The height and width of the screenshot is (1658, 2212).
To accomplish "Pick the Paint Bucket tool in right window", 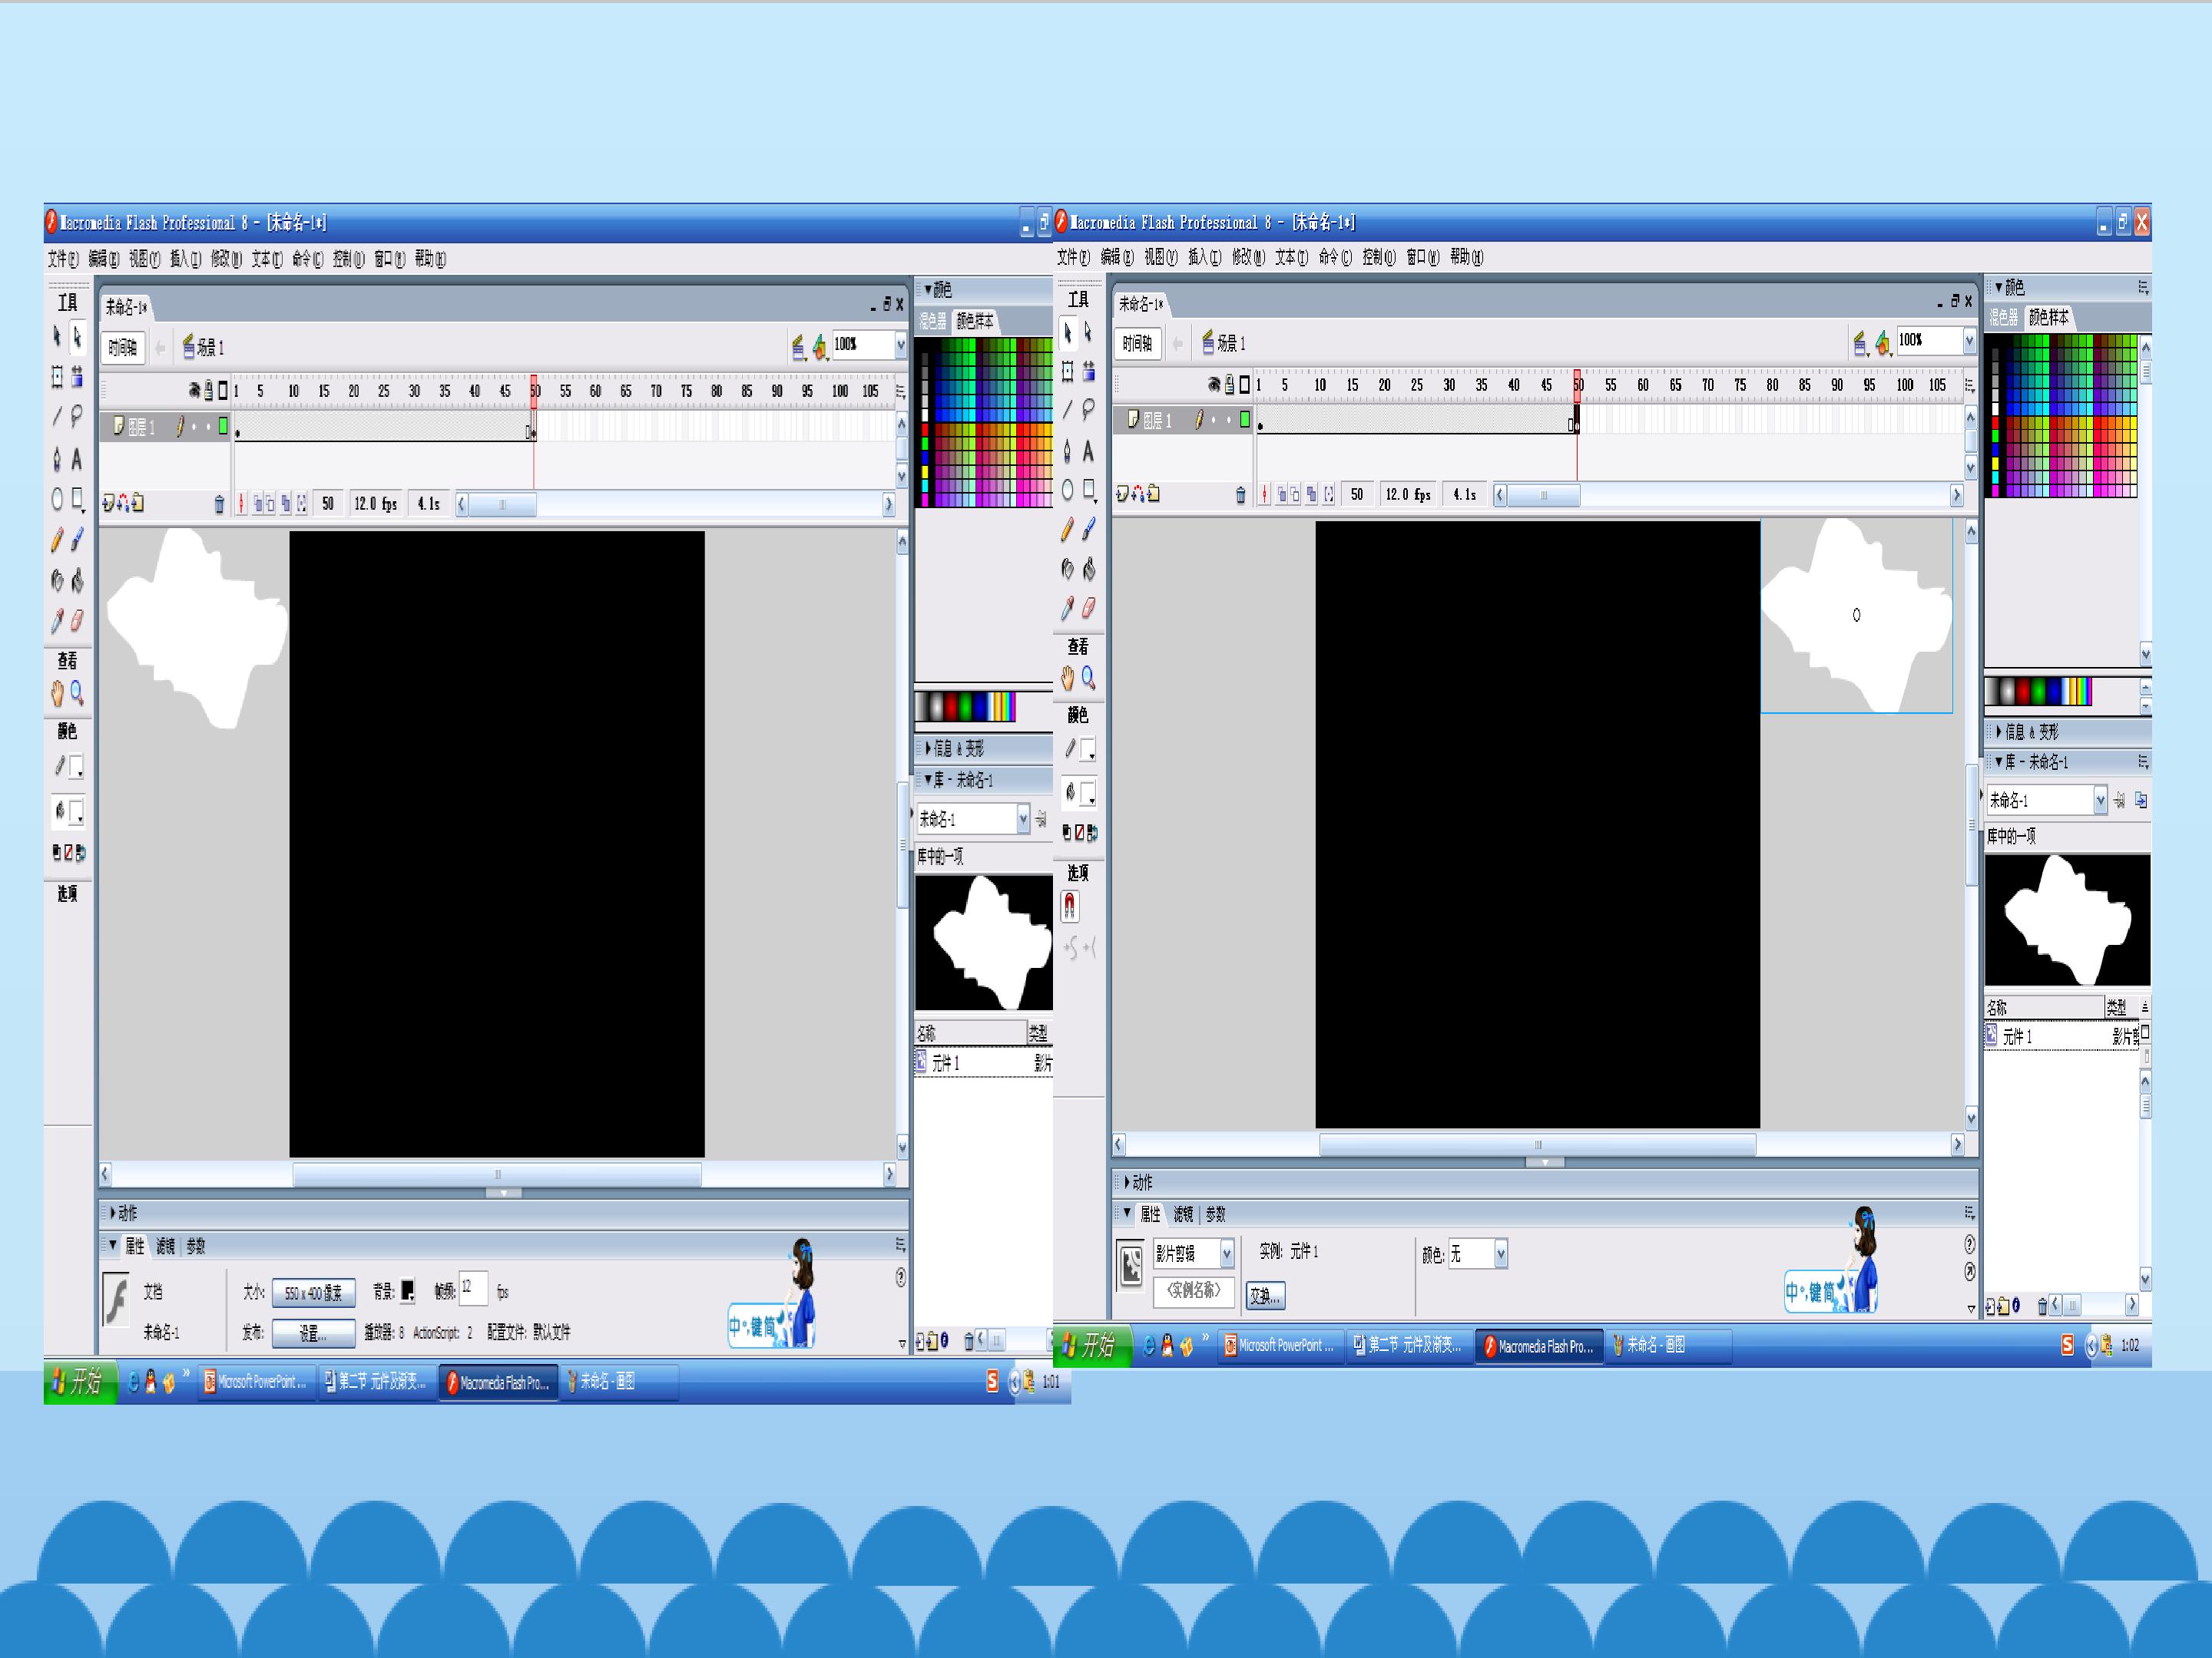I will 1088,569.
